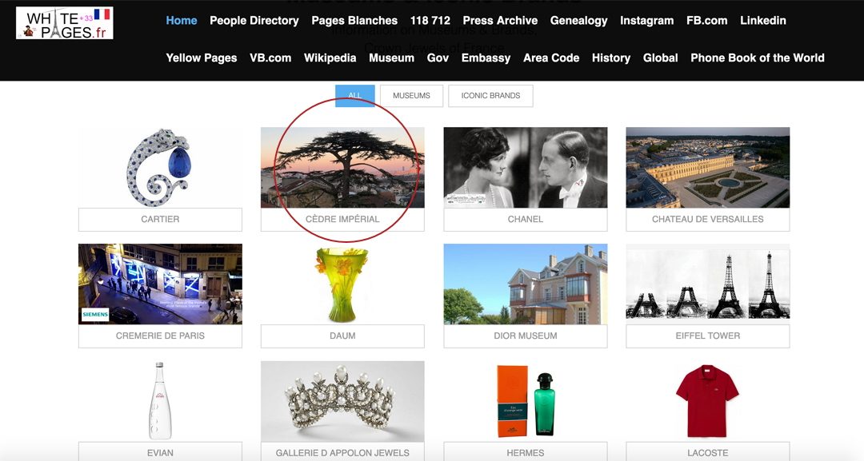
Task: Open Area Code page
Action: [551, 58]
